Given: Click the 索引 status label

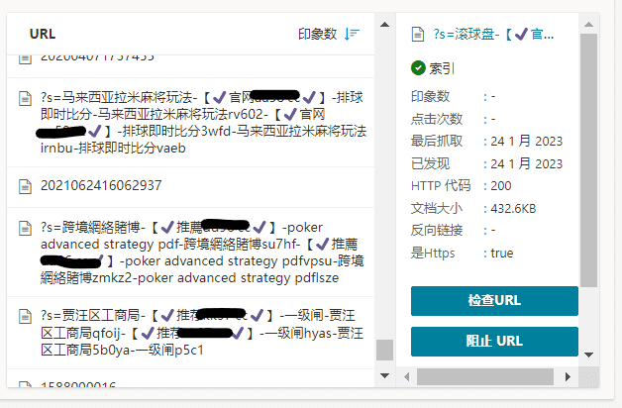Looking at the screenshot, I should tap(442, 68).
